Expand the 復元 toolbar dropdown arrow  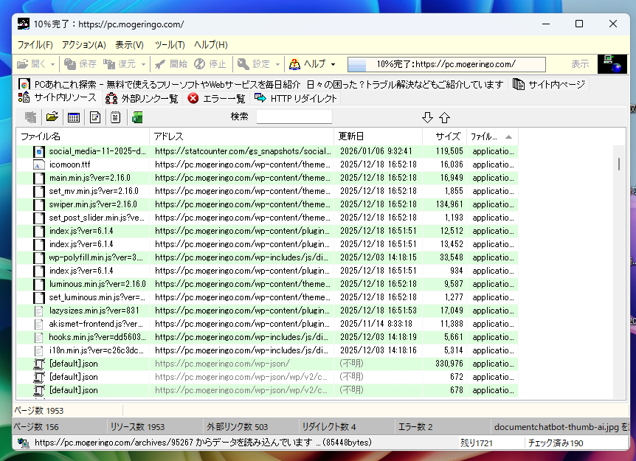click(x=143, y=64)
